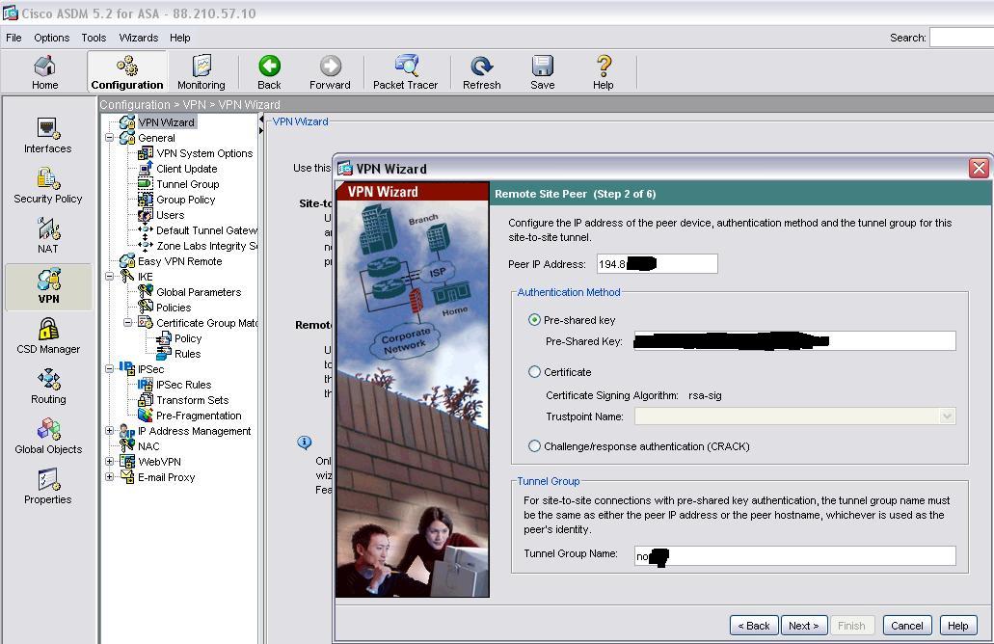Save the running configuration

pyautogui.click(x=543, y=72)
